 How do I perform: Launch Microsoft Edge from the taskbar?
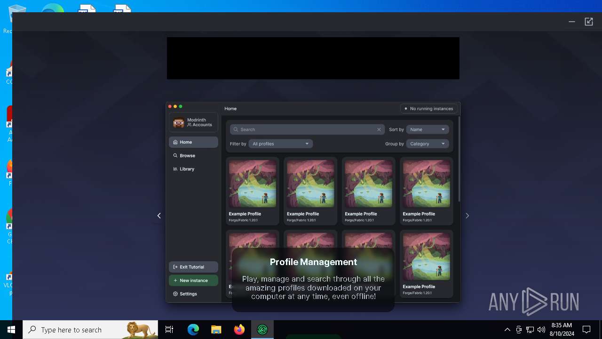(193, 330)
